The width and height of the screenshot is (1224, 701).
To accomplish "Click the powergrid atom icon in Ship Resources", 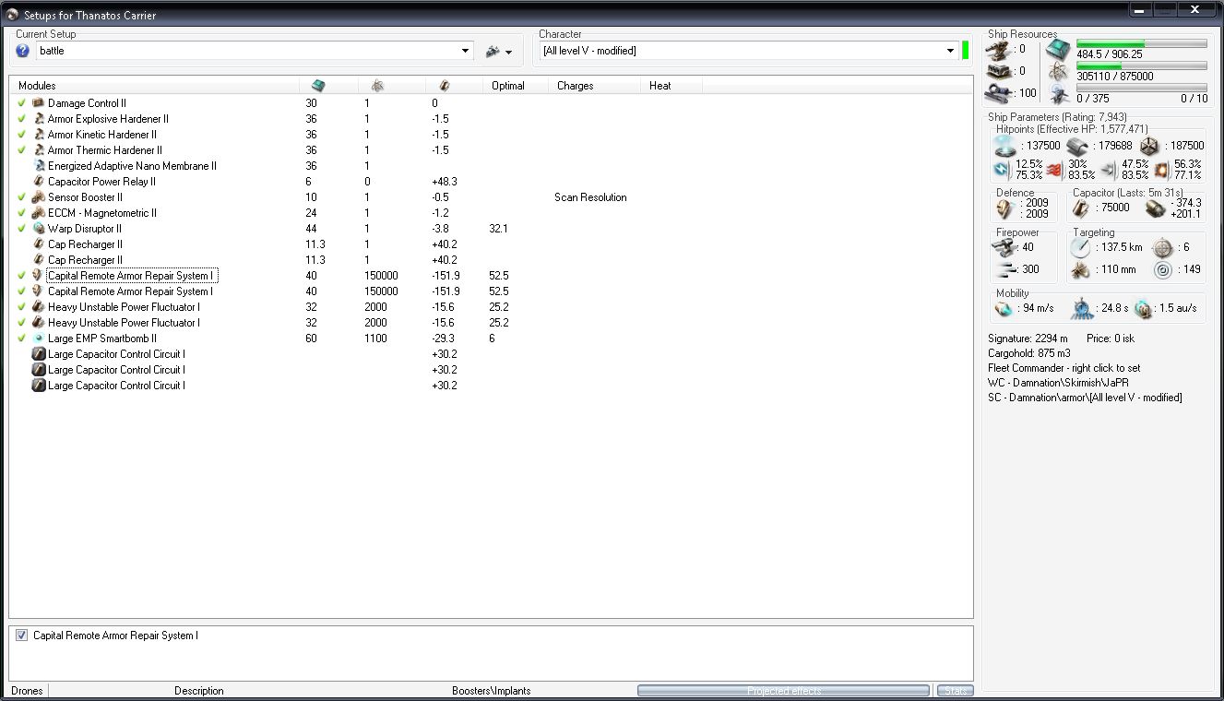I will tap(1058, 72).
